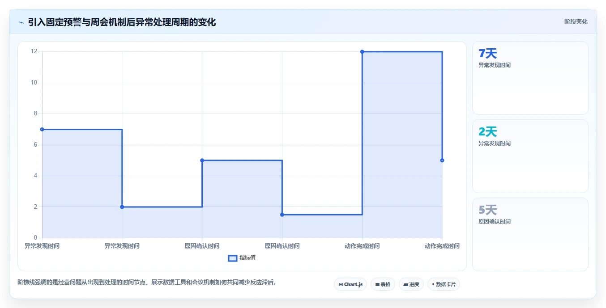Click the data point at value 1.5

click(282, 215)
